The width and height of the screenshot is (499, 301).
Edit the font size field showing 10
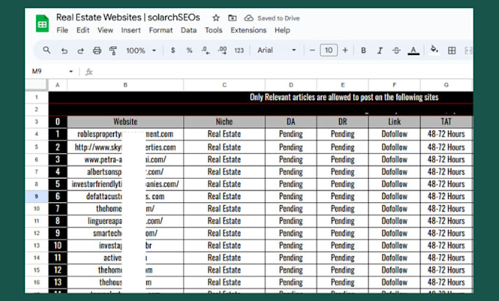coord(329,50)
